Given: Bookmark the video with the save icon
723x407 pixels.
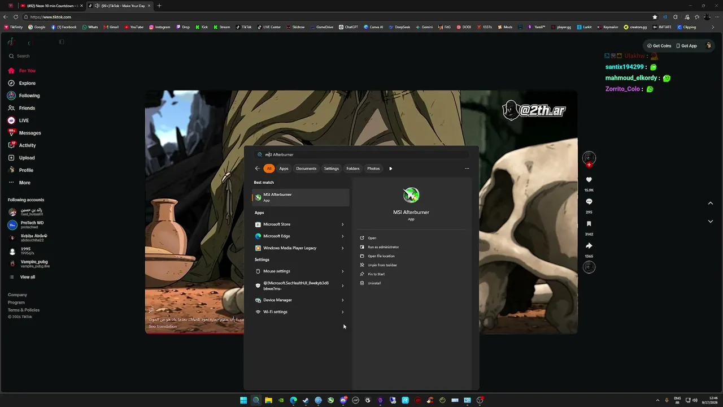Looking at the screenshot, I should [x=589, y=224].
